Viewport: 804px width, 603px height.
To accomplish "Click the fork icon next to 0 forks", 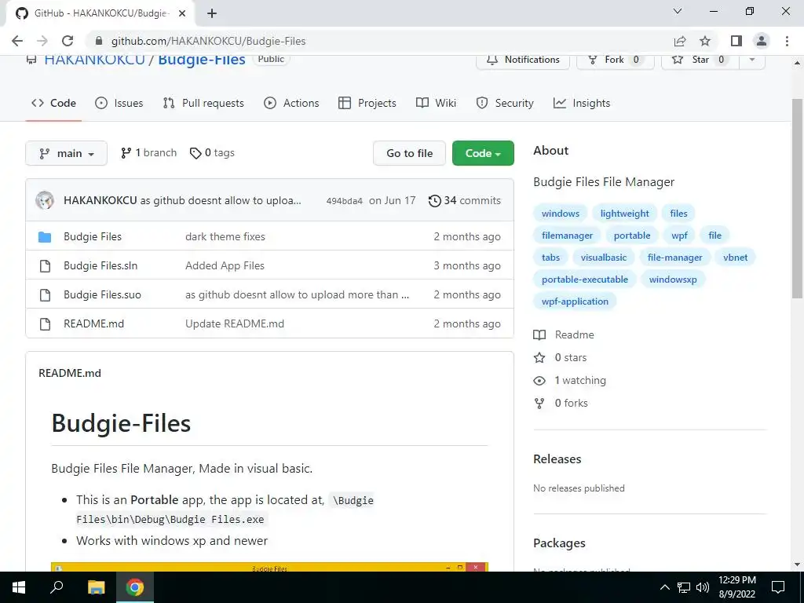I will tap(539, 404).
